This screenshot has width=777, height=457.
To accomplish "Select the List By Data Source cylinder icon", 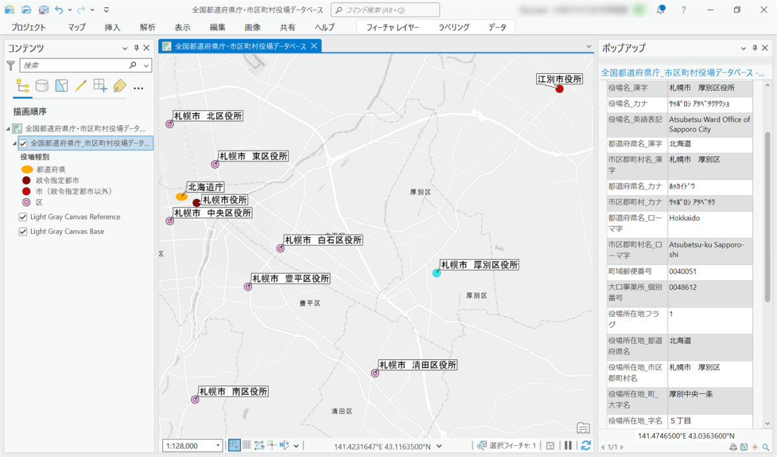I will coord(42,86).
